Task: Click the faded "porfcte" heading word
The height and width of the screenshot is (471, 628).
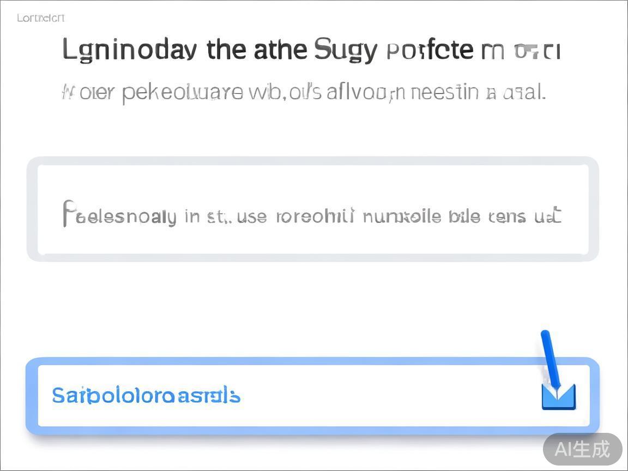Action: point(430,50)
